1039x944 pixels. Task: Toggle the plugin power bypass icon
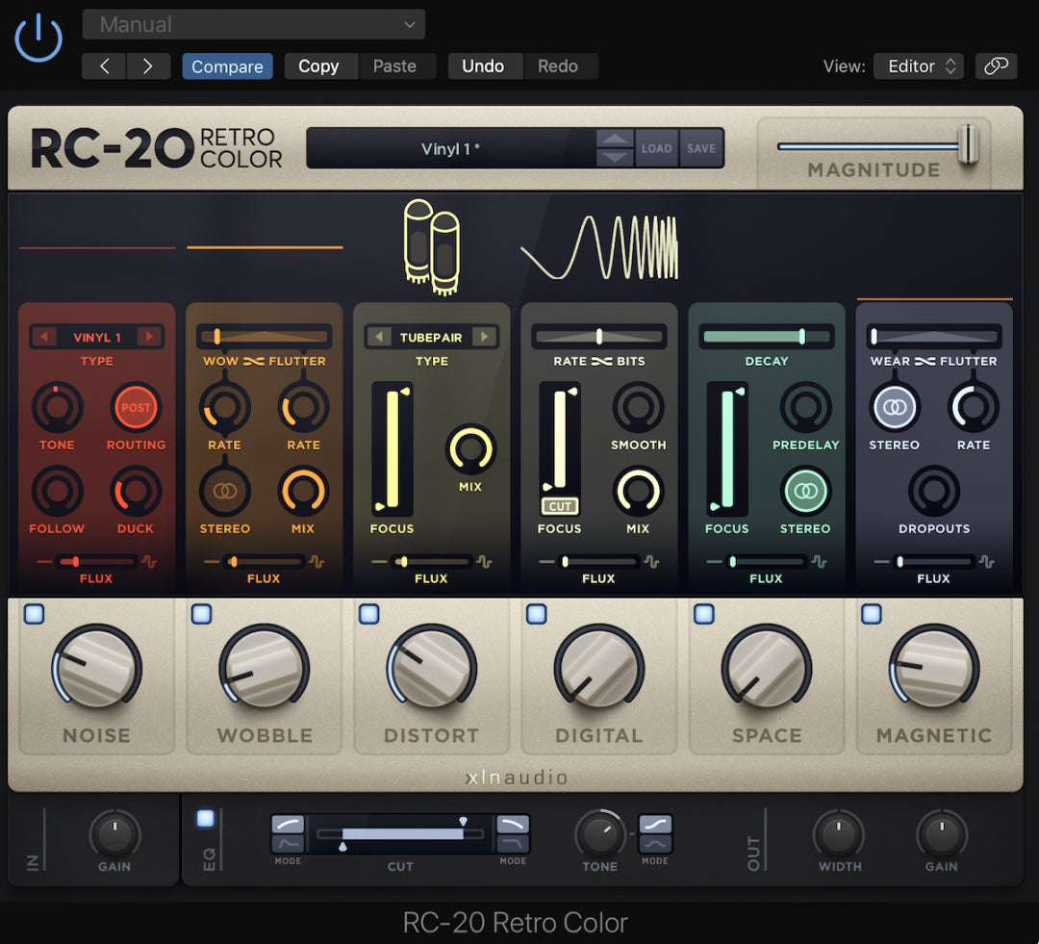(x=38, y=38)
